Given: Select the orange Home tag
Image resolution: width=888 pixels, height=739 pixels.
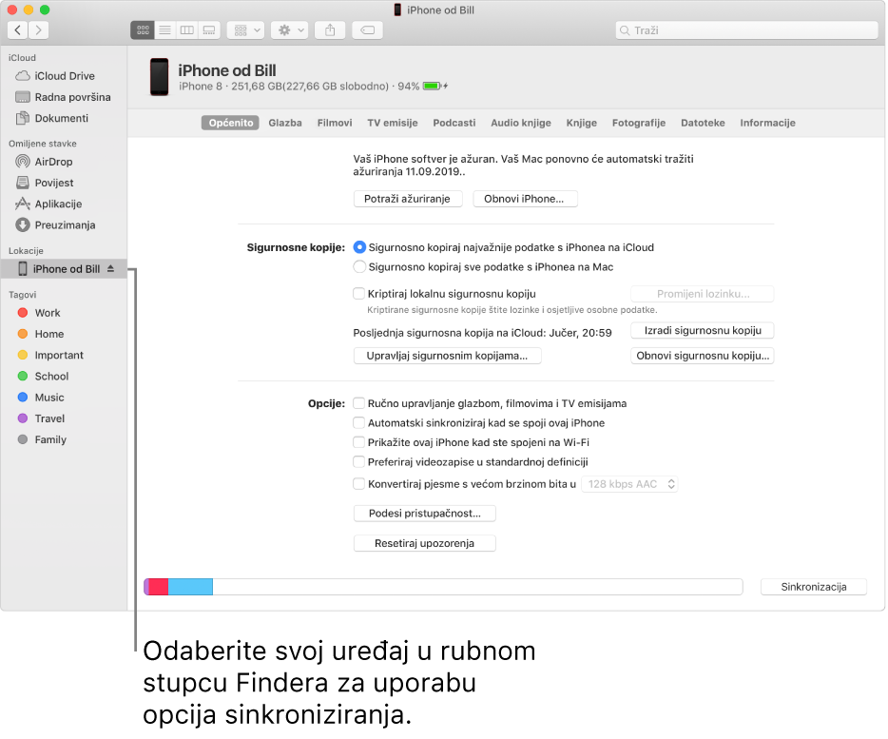Looking at the screenshot, I should [x=64, y=334].
